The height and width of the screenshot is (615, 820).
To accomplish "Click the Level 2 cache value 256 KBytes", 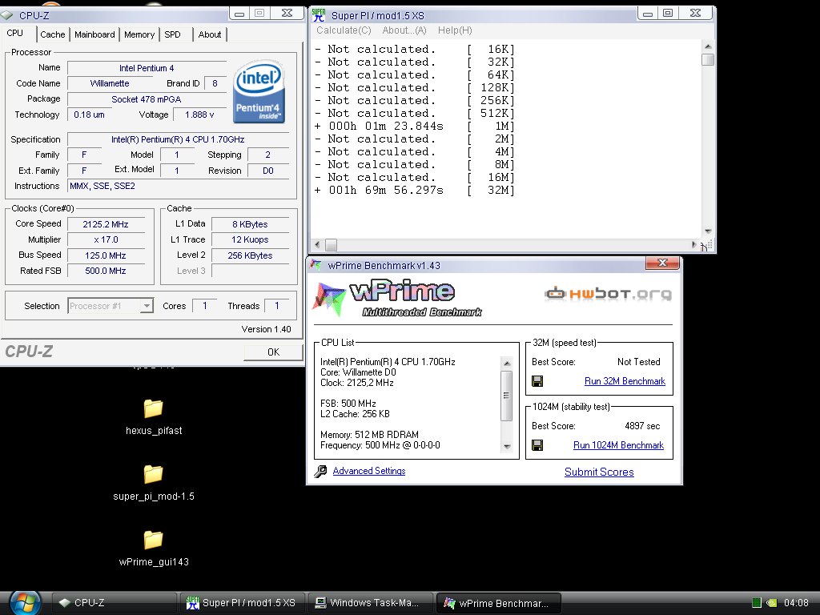I will click(x=250, y=255).
